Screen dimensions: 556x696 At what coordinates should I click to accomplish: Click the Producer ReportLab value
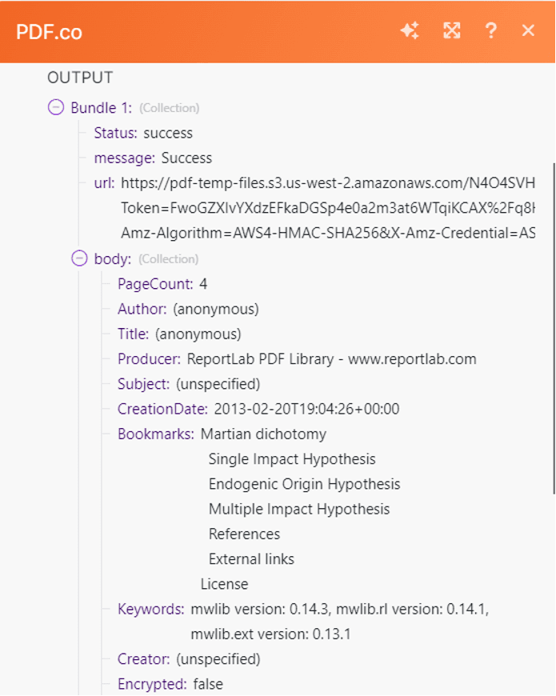[331, 359]
